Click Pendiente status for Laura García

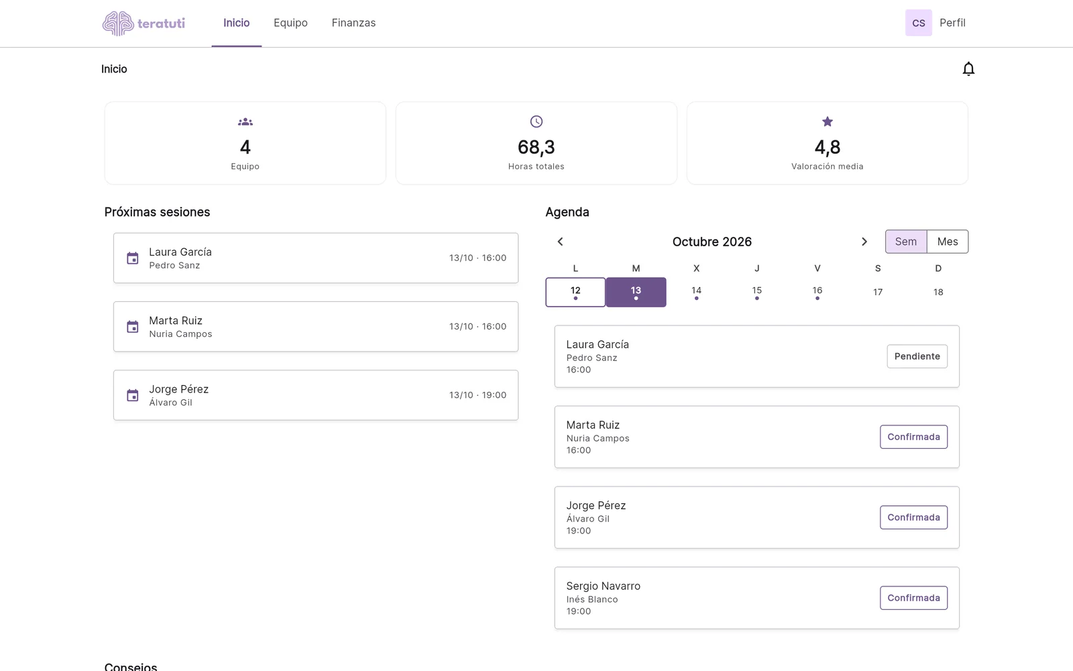coord(917,356)
